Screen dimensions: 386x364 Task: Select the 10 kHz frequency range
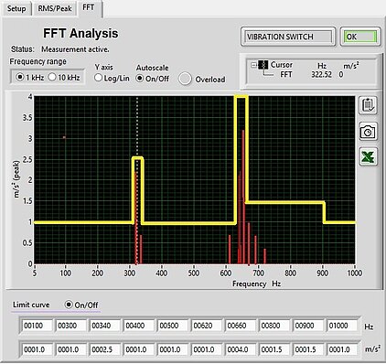pos(52,77)
